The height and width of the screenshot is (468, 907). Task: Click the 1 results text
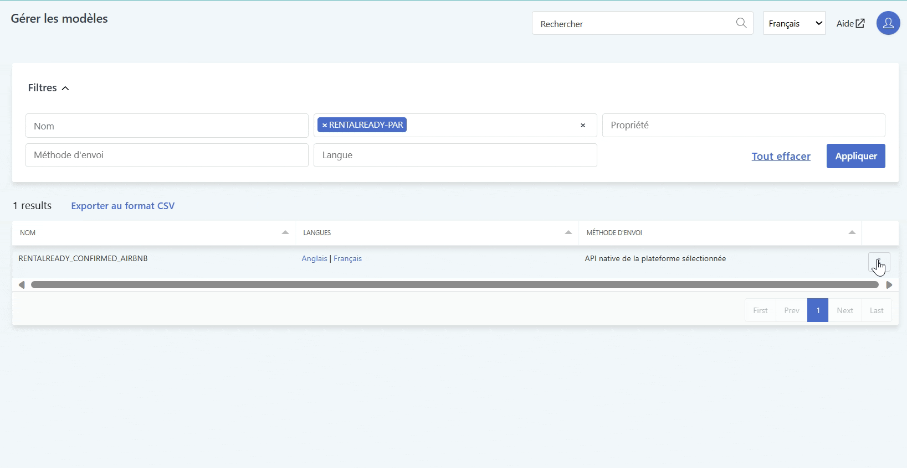(x=32, y=206)
